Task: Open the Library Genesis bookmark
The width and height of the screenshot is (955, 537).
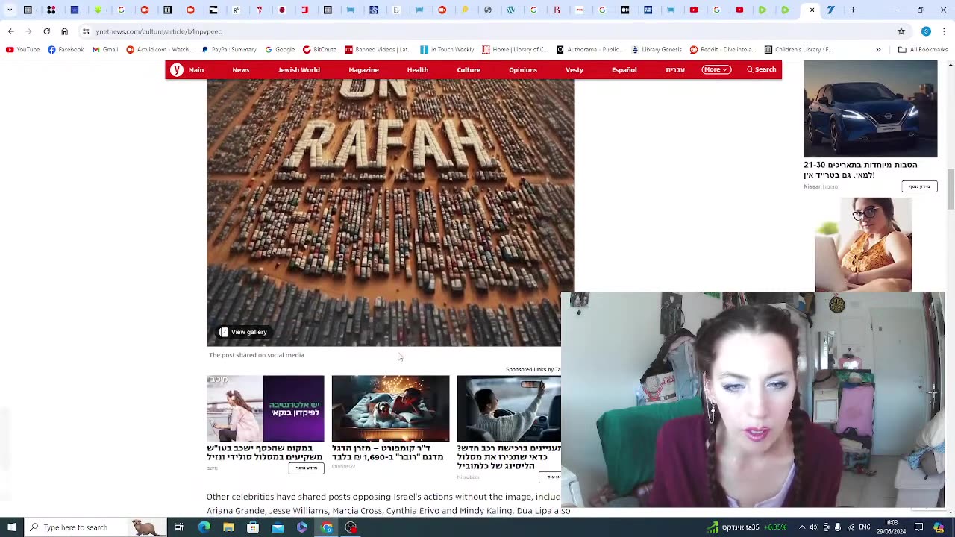Action: tap(657, 50)
